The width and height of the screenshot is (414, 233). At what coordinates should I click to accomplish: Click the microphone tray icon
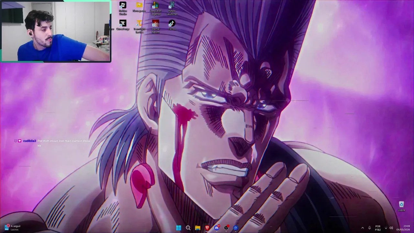pyautogui.click(x=370, y=228)
